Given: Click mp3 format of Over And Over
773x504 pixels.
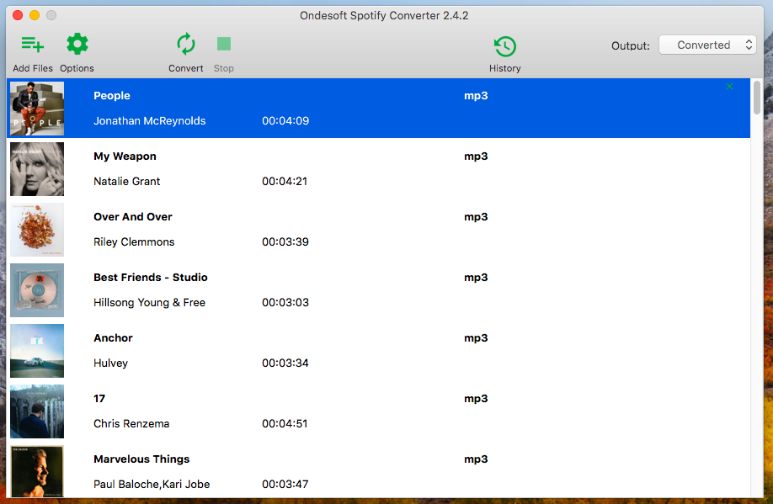Looking at the screenshot, I should (x=476, y=217).
